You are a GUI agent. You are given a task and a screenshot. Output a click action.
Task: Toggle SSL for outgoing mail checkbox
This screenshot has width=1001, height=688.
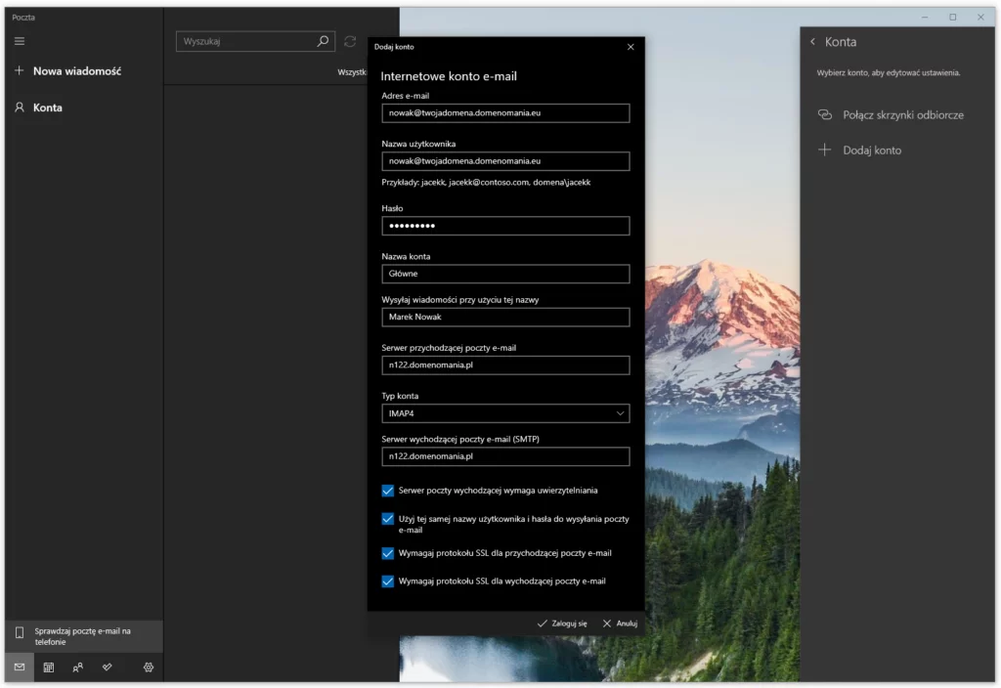388,581
